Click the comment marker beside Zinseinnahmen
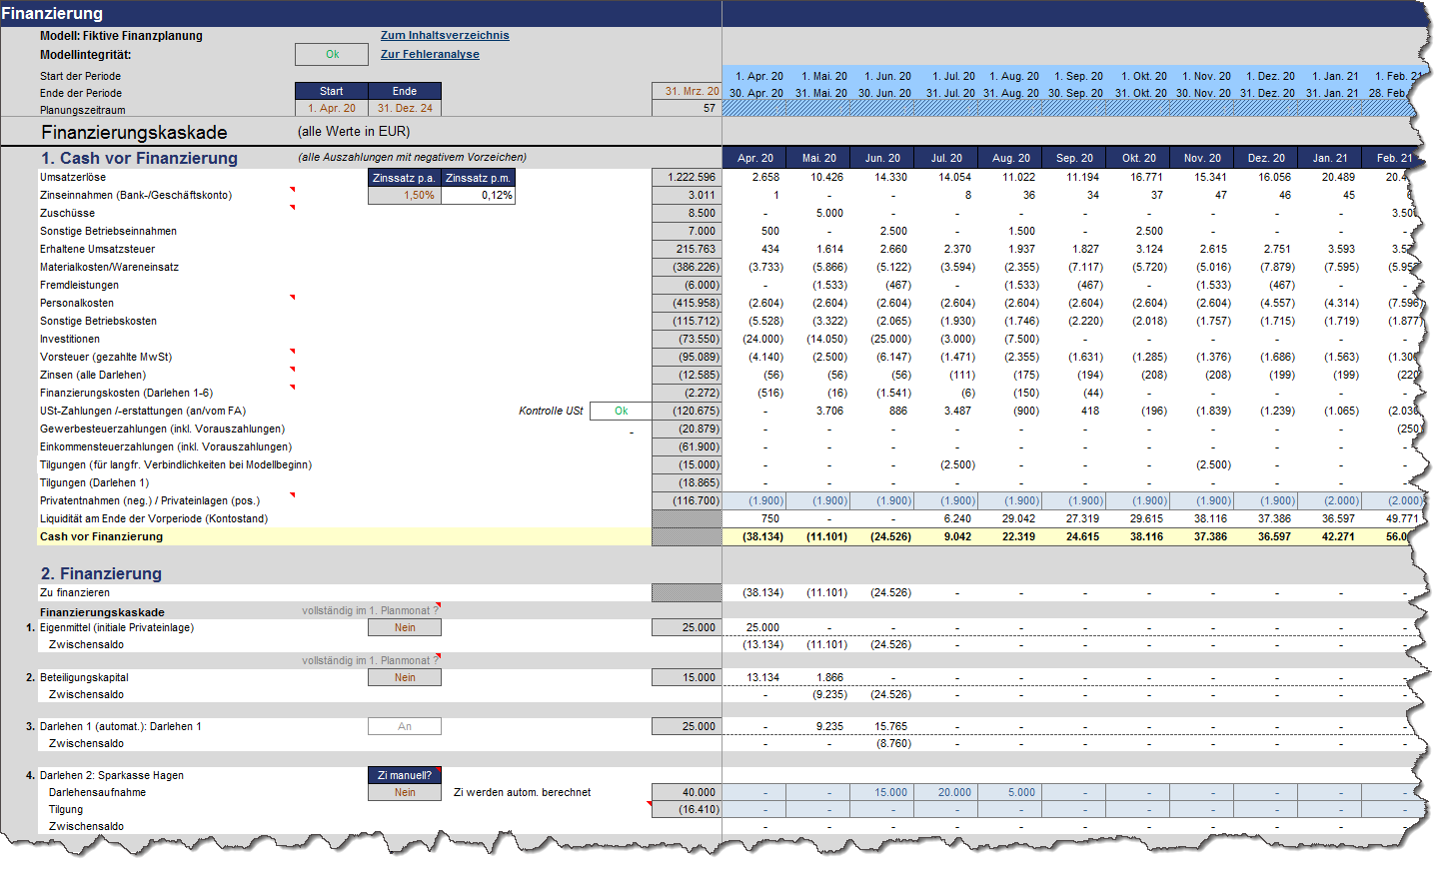This screenshot has height=870, width=1445. click(292, 189)
